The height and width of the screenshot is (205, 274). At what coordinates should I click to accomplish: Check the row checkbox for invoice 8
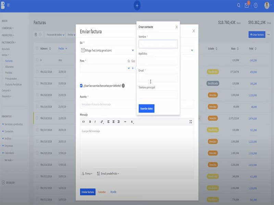[37, 60]
